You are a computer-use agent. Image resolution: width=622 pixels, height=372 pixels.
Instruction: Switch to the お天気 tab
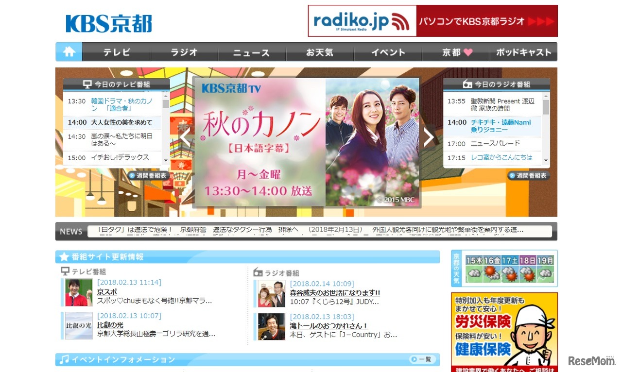[x=319, y=52]
